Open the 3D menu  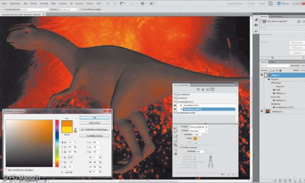[x=71, y=4]
